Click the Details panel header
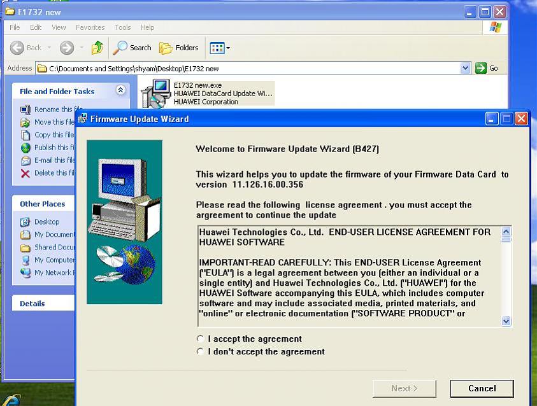 32,304
